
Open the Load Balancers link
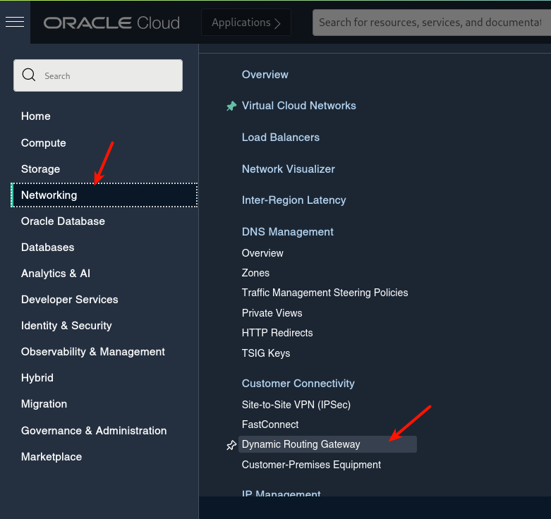pos(281,138)
